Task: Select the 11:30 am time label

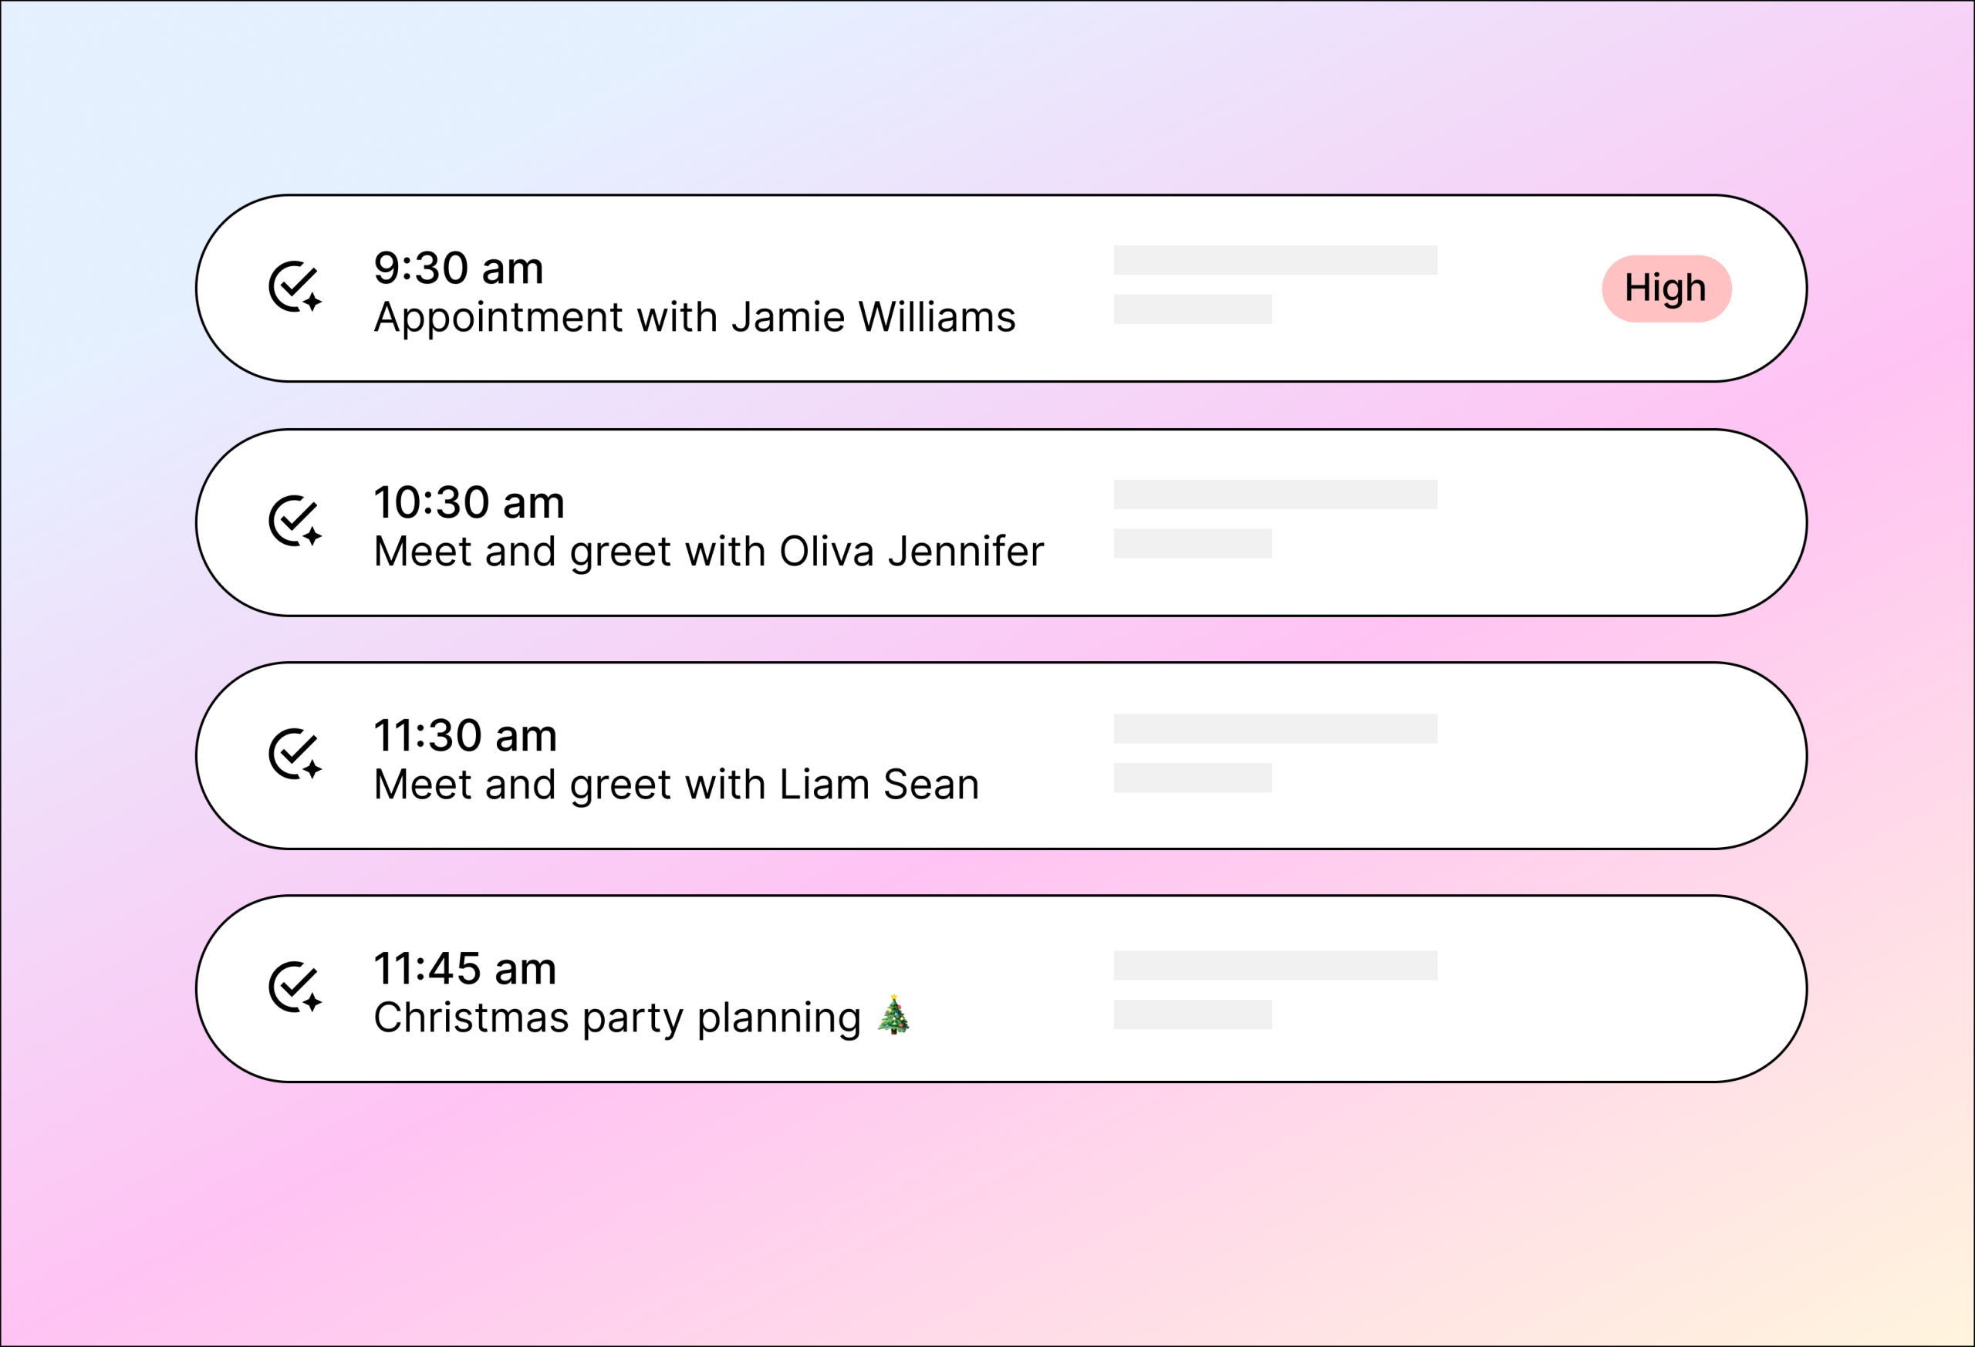Action: [465, 735]
